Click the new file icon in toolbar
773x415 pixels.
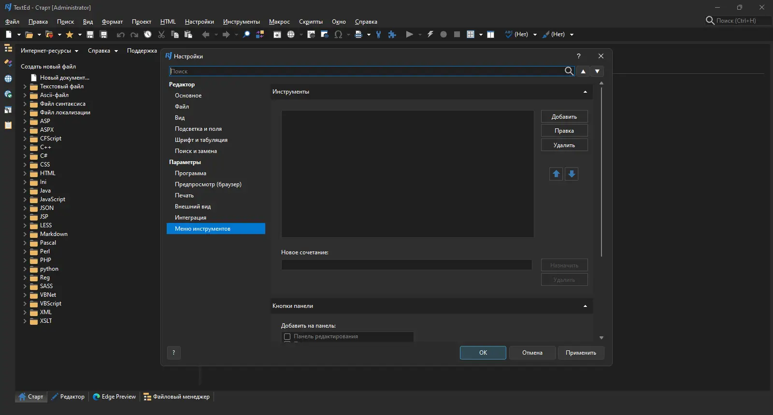point(9,34)
